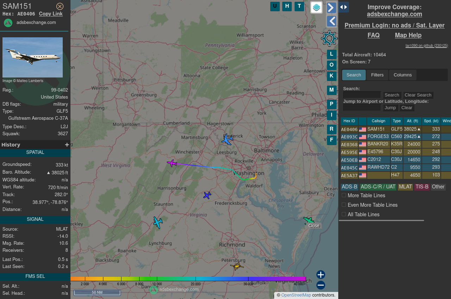Viewport: 451px width, 299px height.
Task: Sort table by Type column header
Action: (x=397, y=121)
